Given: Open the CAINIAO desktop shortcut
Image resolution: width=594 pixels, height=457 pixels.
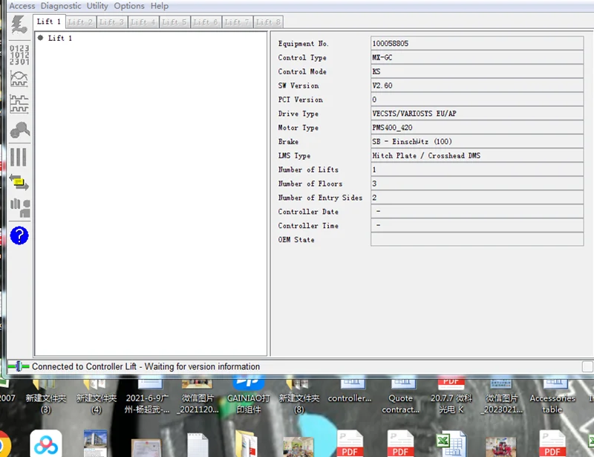Looking at the screenshot, I should pos(248,396).
